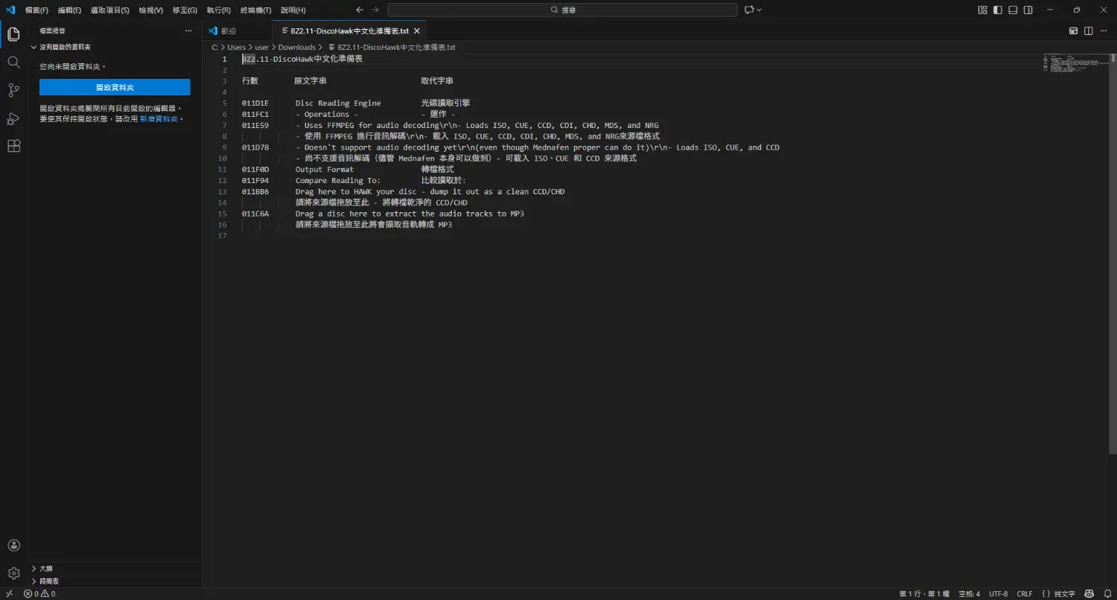Open the Accounts icon in activity bar
Viewport: 1117px width, 600px height.
(13, 546)
